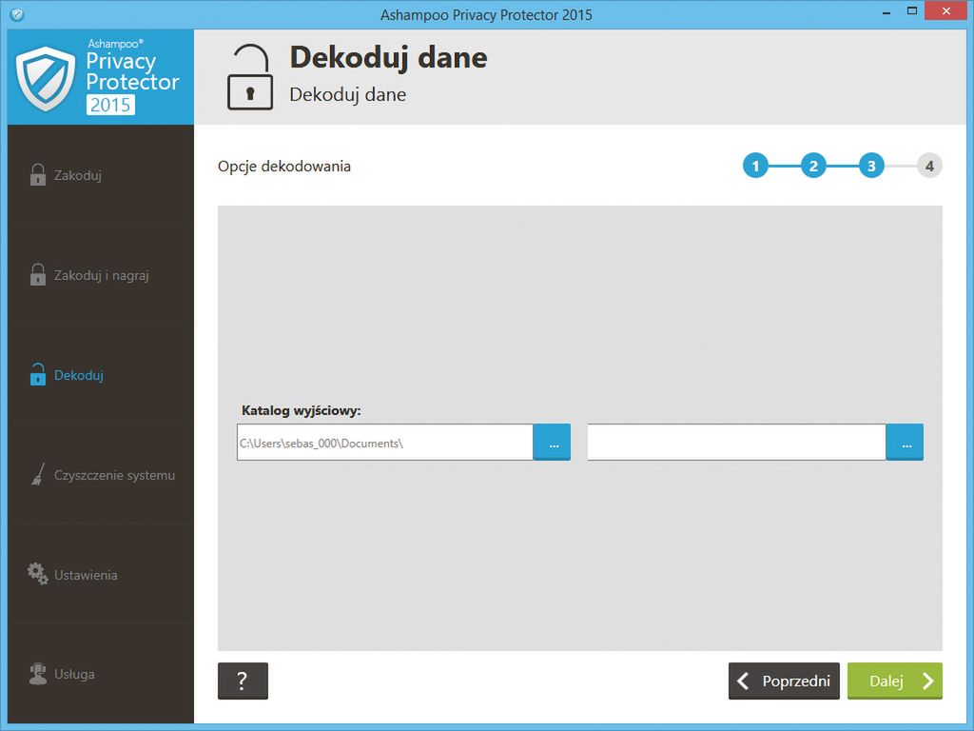Go back with the Poprzedni button
Screen dimensions: 974x731
pyautogui.click(x=784, y=681)
